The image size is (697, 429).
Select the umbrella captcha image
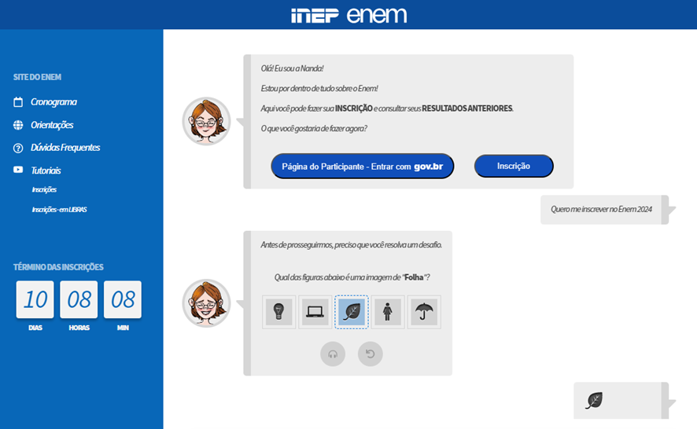[x=424, y=312]
